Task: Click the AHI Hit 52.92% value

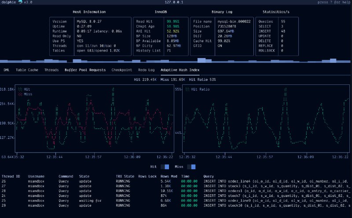Action: [x=173, y=31]
